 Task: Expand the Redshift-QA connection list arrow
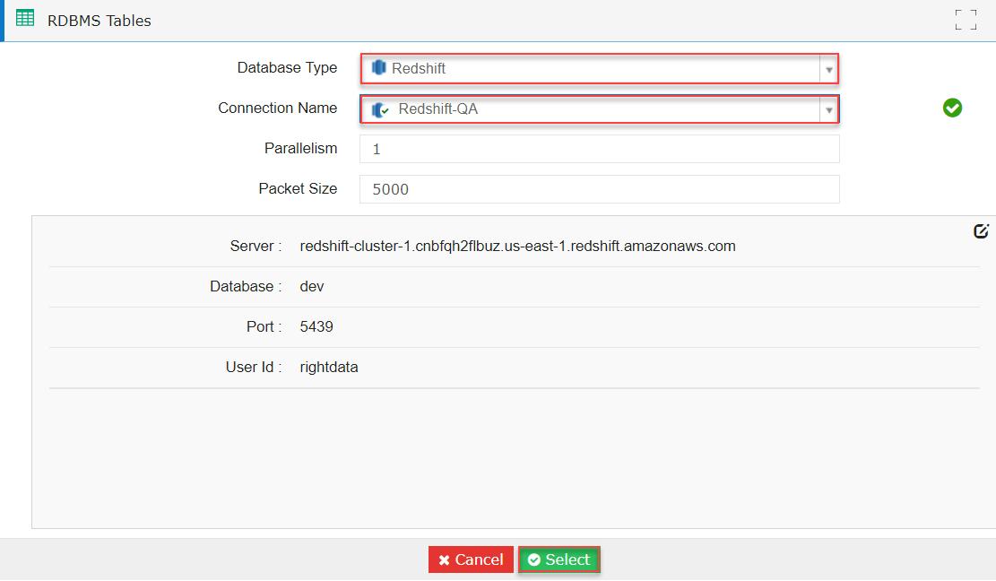point(829,108)
